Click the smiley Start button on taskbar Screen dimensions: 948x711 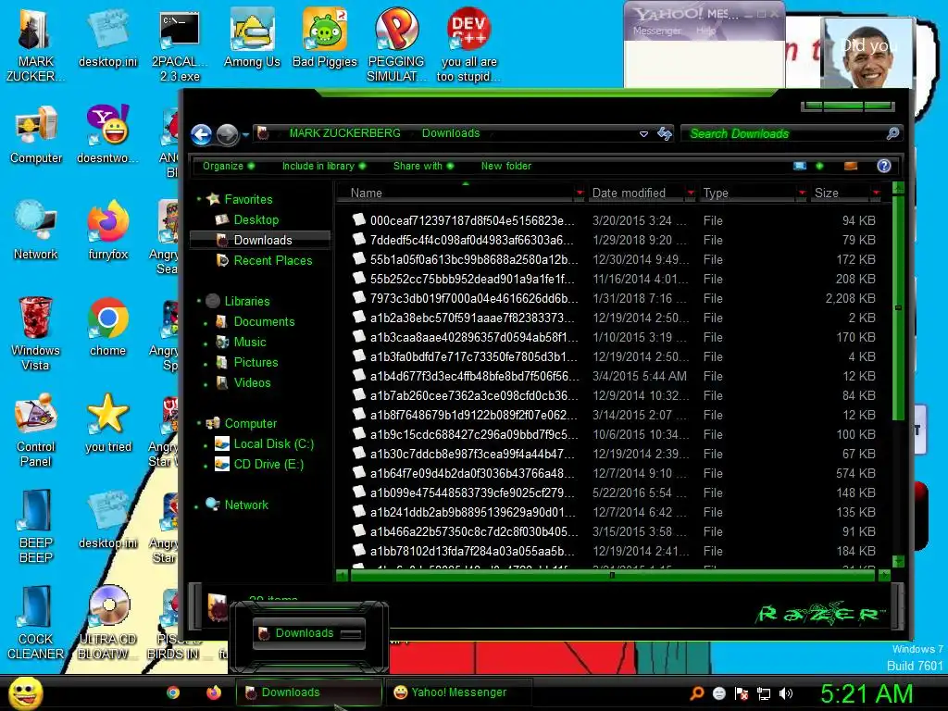click(25, 692)
